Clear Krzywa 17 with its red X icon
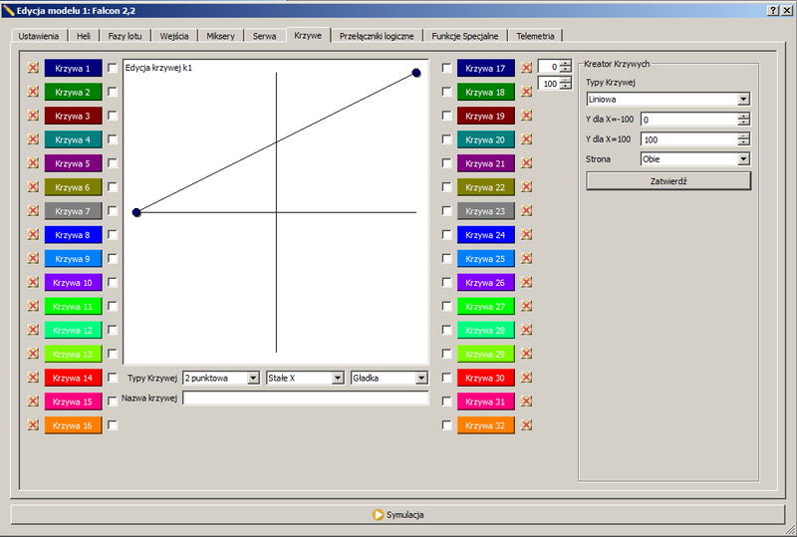This screenshot has height=537, width=797. (527, 68)
